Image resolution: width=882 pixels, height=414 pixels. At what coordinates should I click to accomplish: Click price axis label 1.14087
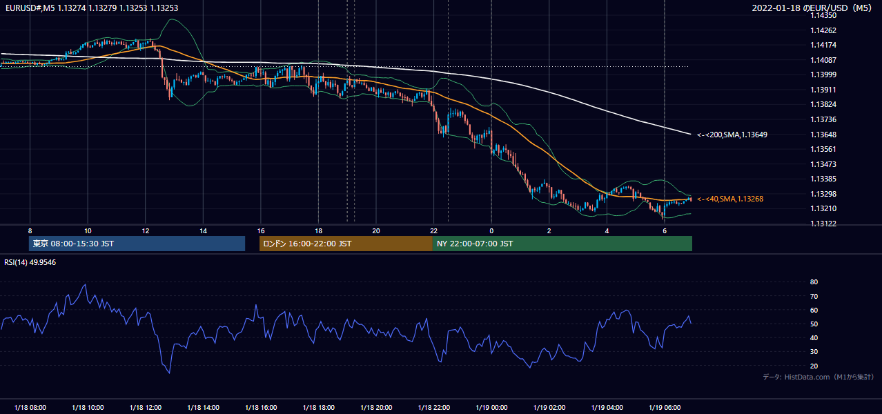823,60
